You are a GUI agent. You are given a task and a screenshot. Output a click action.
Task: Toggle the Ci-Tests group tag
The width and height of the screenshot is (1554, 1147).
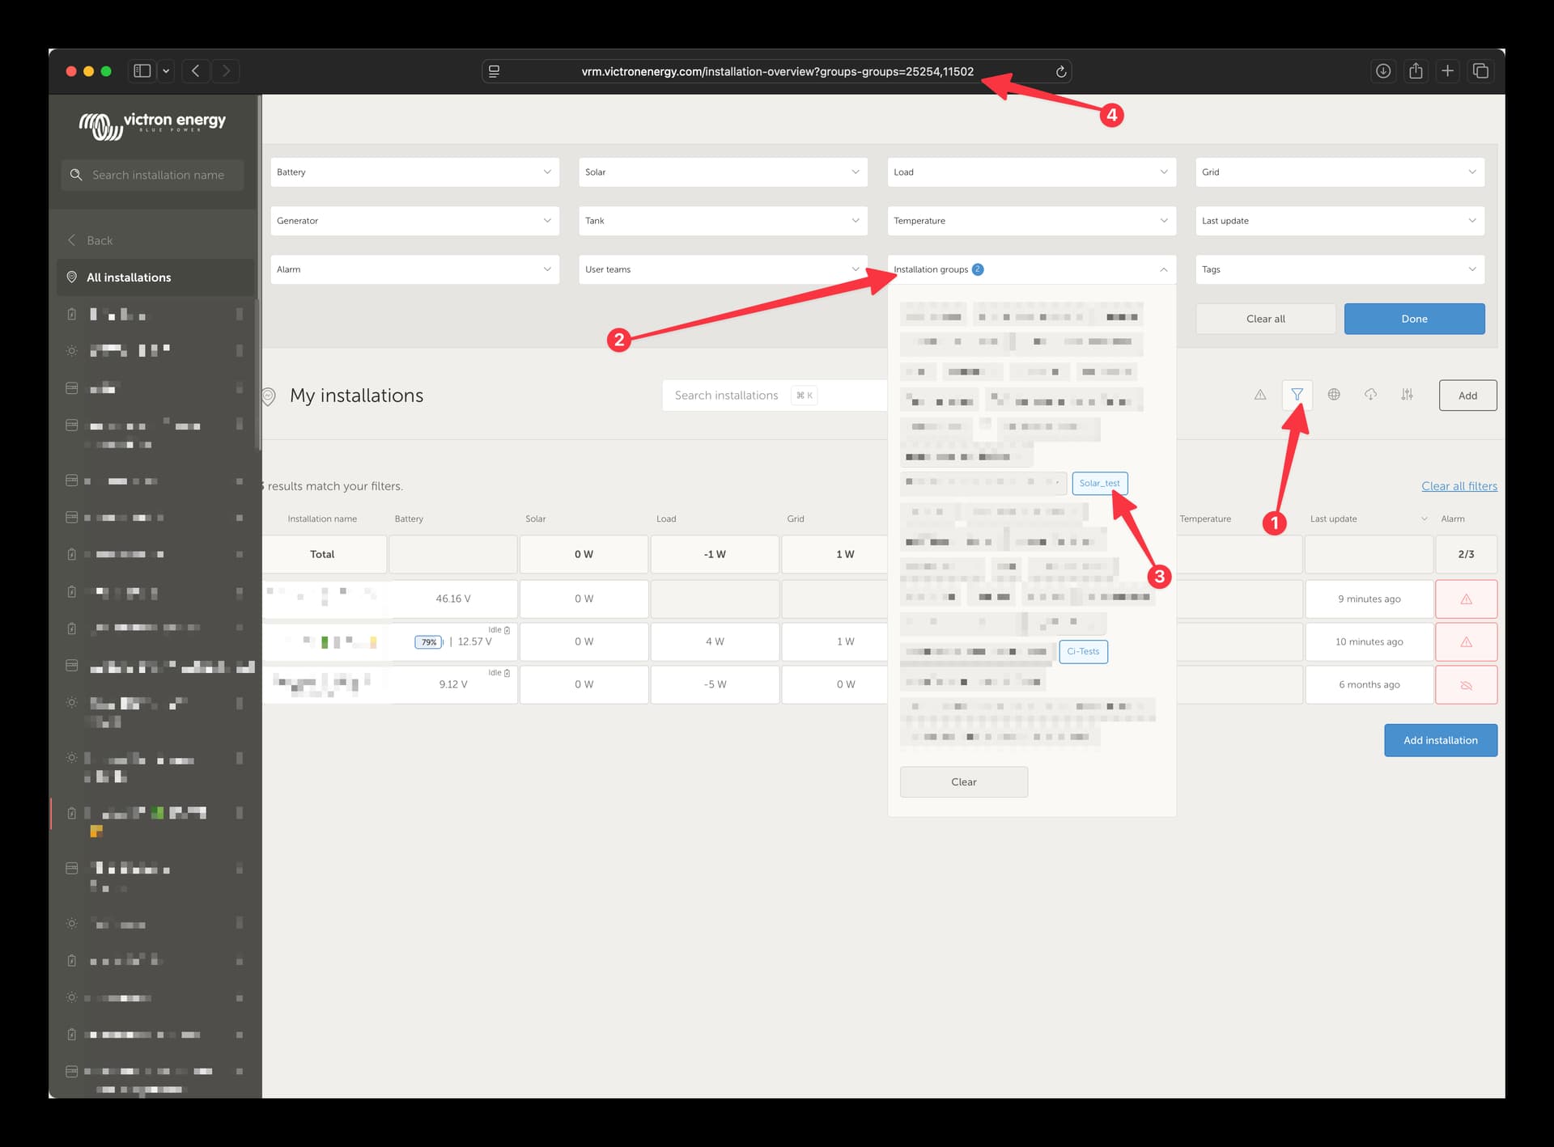click(1083, 652)
